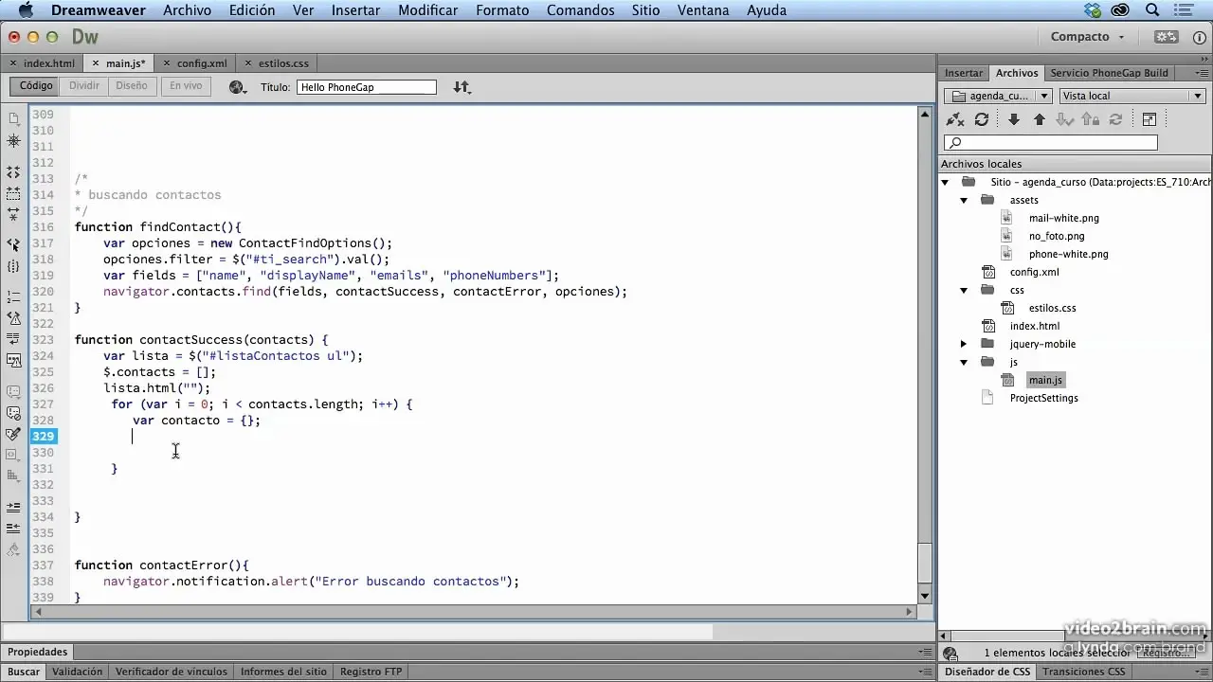The height and width of the screenshot is (682, 1213).
Task: Click Collapse Full Tag icon
Action: point(13,172)
